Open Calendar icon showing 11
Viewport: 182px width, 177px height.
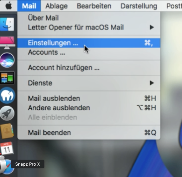7,148
